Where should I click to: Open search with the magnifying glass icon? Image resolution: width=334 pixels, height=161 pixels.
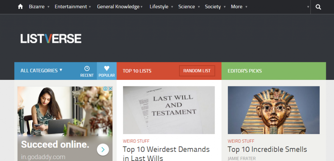pyautogui.click(x=318, y=7)
